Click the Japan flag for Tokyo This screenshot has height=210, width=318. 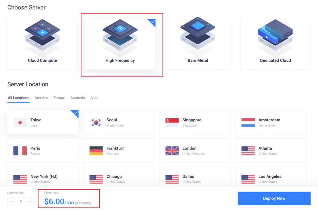tap(20, 123)
